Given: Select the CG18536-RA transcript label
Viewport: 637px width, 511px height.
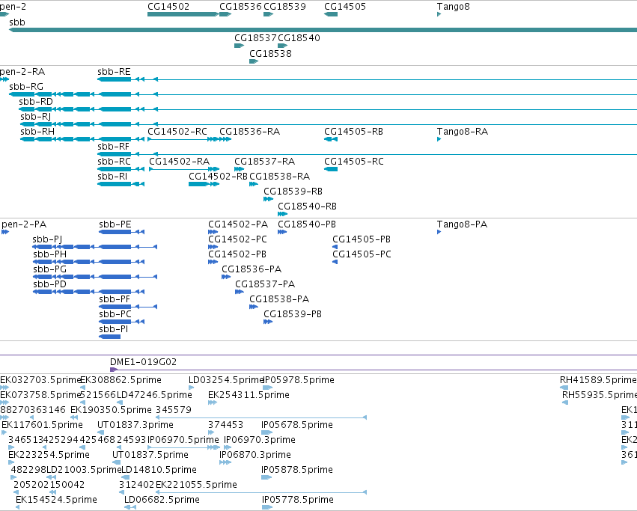Looking at the screenshot, I should point(249,132).
